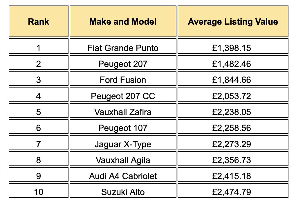Click the rank 10 cell
The width and height of the screenshot is (296, 204).
click(39, 191)
